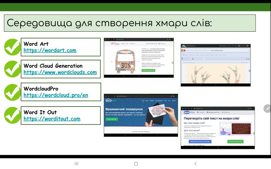The height and width of the screenshot is (169, 271).
Task: Open the language flag dropdown on WordClouds
Action: pyautogui.click(x=247, y=45)
